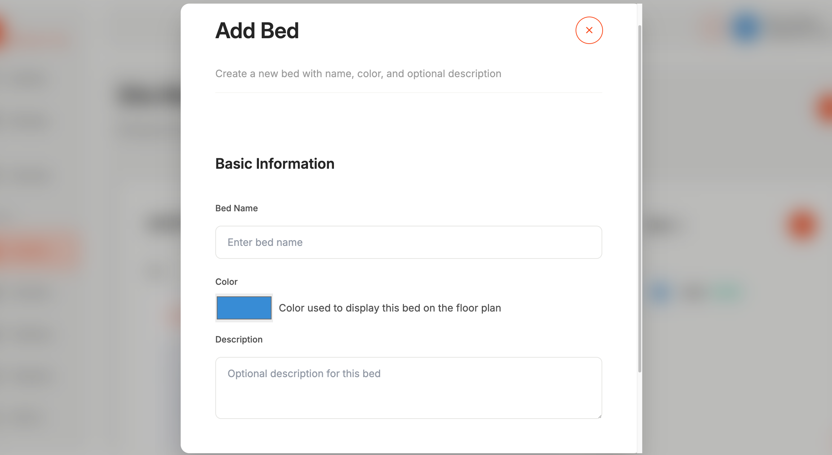Click the Description textarea resize handle
This screenshot has width=832, height=455.
coord(599,416)
